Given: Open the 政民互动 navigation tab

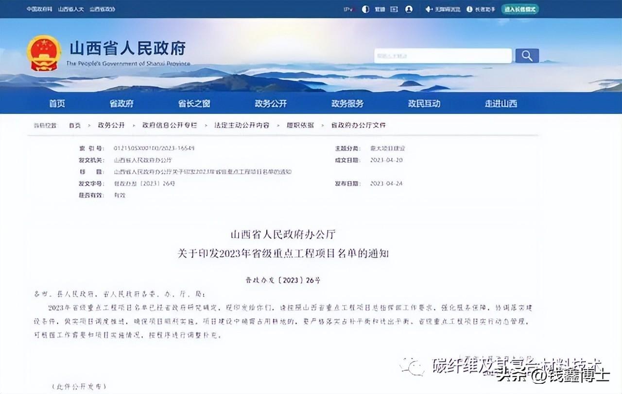Looking at the screenshot, I should click(x=424, y=103).
